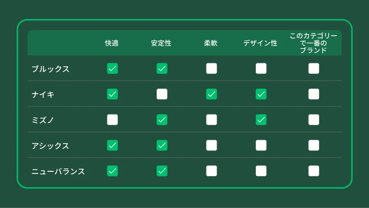Uncheck 快適 for アシックス
This screenshot has height=208, width=369.
112,145
